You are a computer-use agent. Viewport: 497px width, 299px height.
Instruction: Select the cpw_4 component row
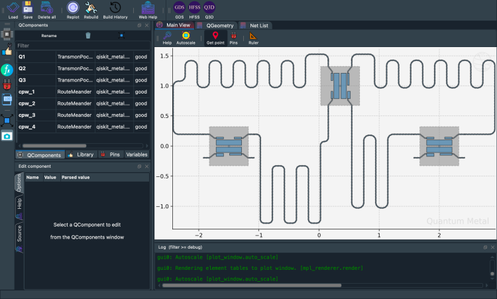(83, 127)
